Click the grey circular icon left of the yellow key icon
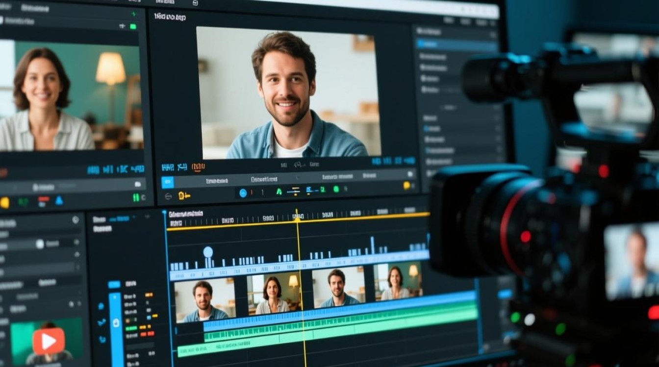The image size is (659, 367). click(x=168, y=196)
